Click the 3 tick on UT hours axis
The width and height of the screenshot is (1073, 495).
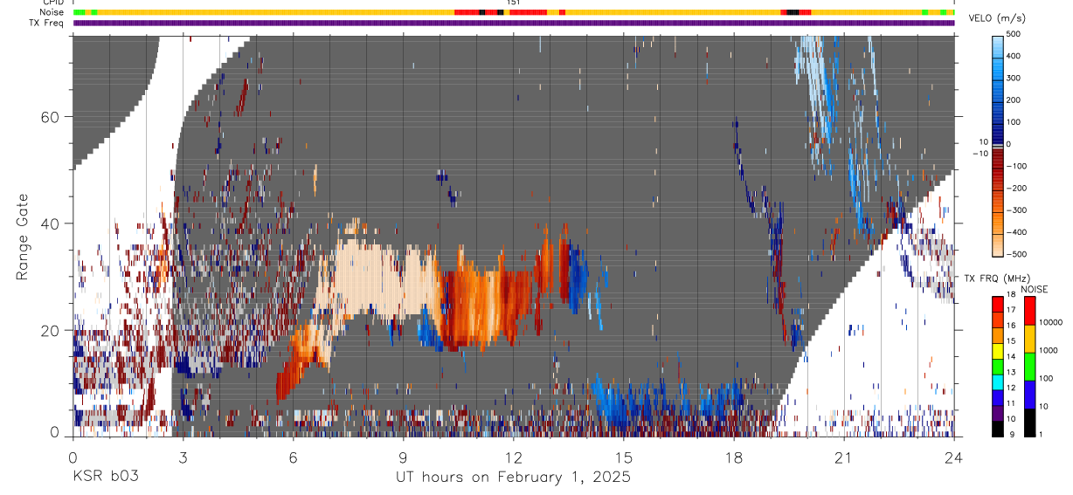click(x=183, y=457)
